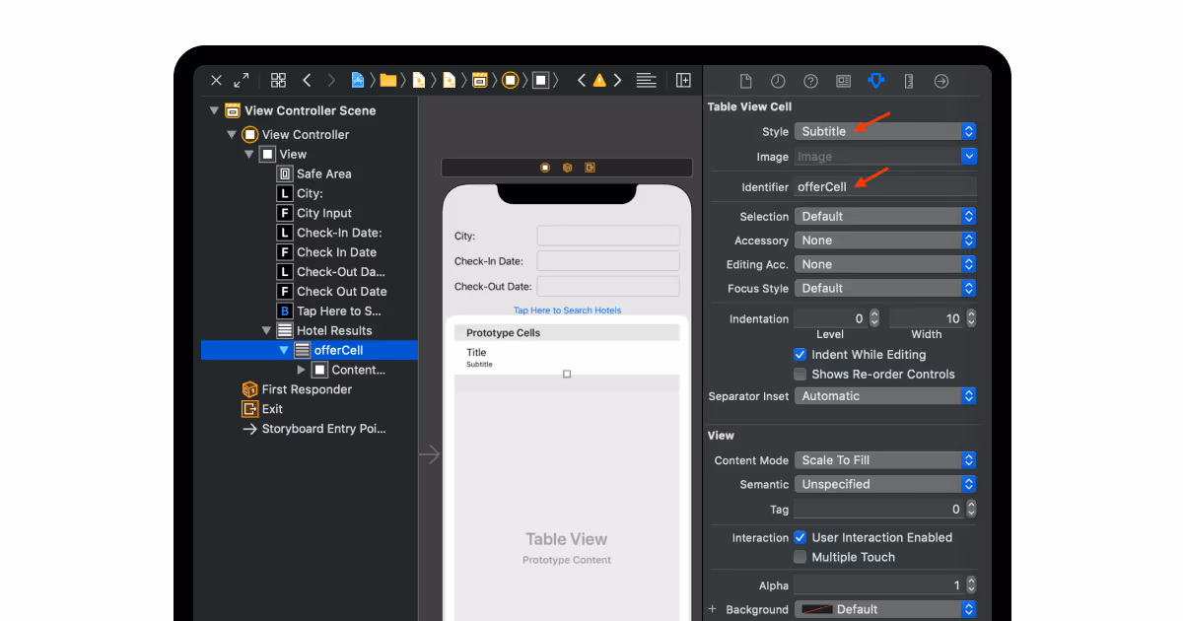Open the Focus Style dropdown

pyautogui.click(x=885, y=289)
